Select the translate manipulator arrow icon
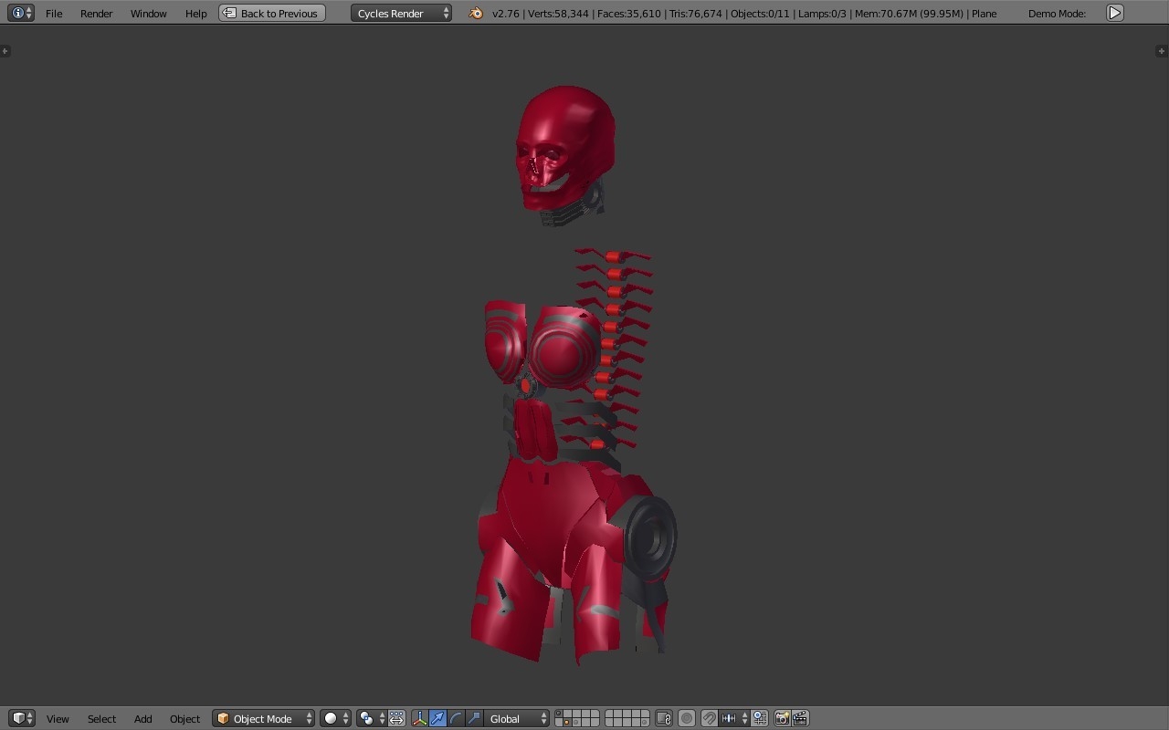 [x=438, y=718]
